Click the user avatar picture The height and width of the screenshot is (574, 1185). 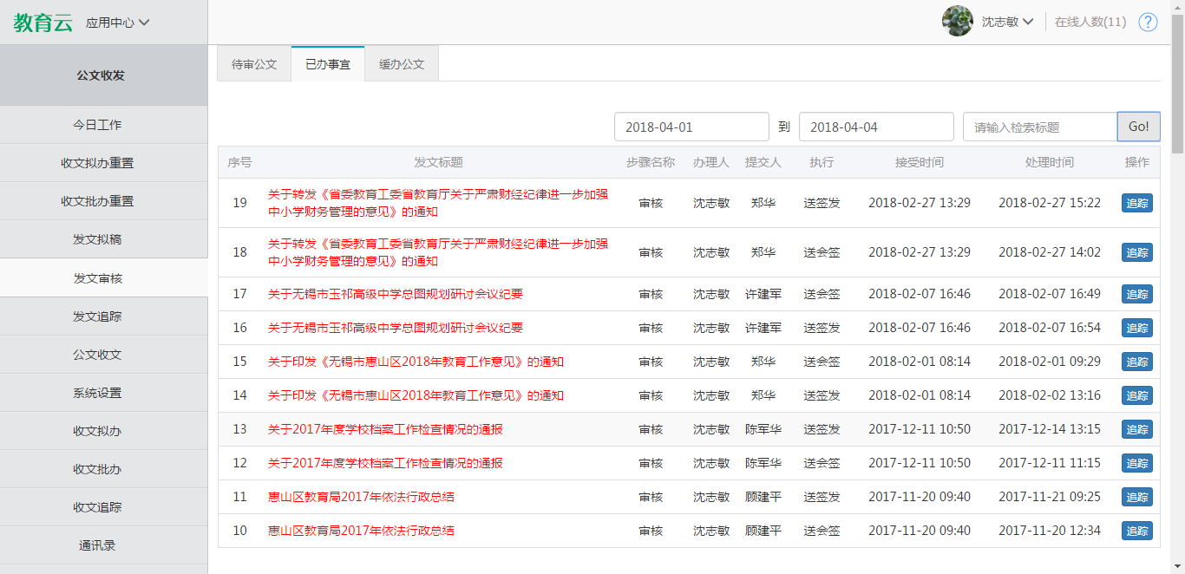957,22
